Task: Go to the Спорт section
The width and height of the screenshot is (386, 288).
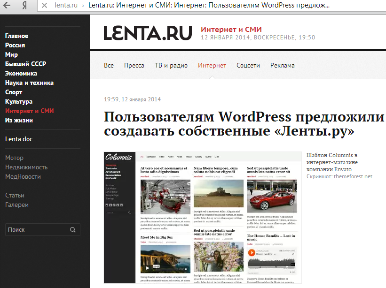Action: pos(14,92)
